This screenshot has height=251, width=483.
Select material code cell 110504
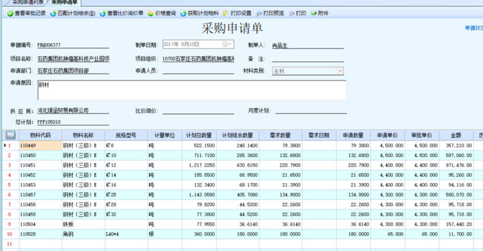click(40, 224)
